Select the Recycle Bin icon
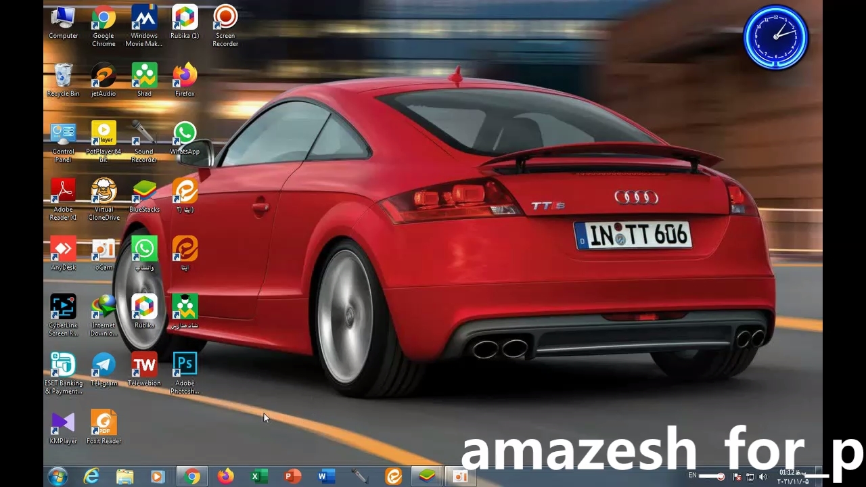The width and height of the screenshot is (866, 487). (63, 76)
